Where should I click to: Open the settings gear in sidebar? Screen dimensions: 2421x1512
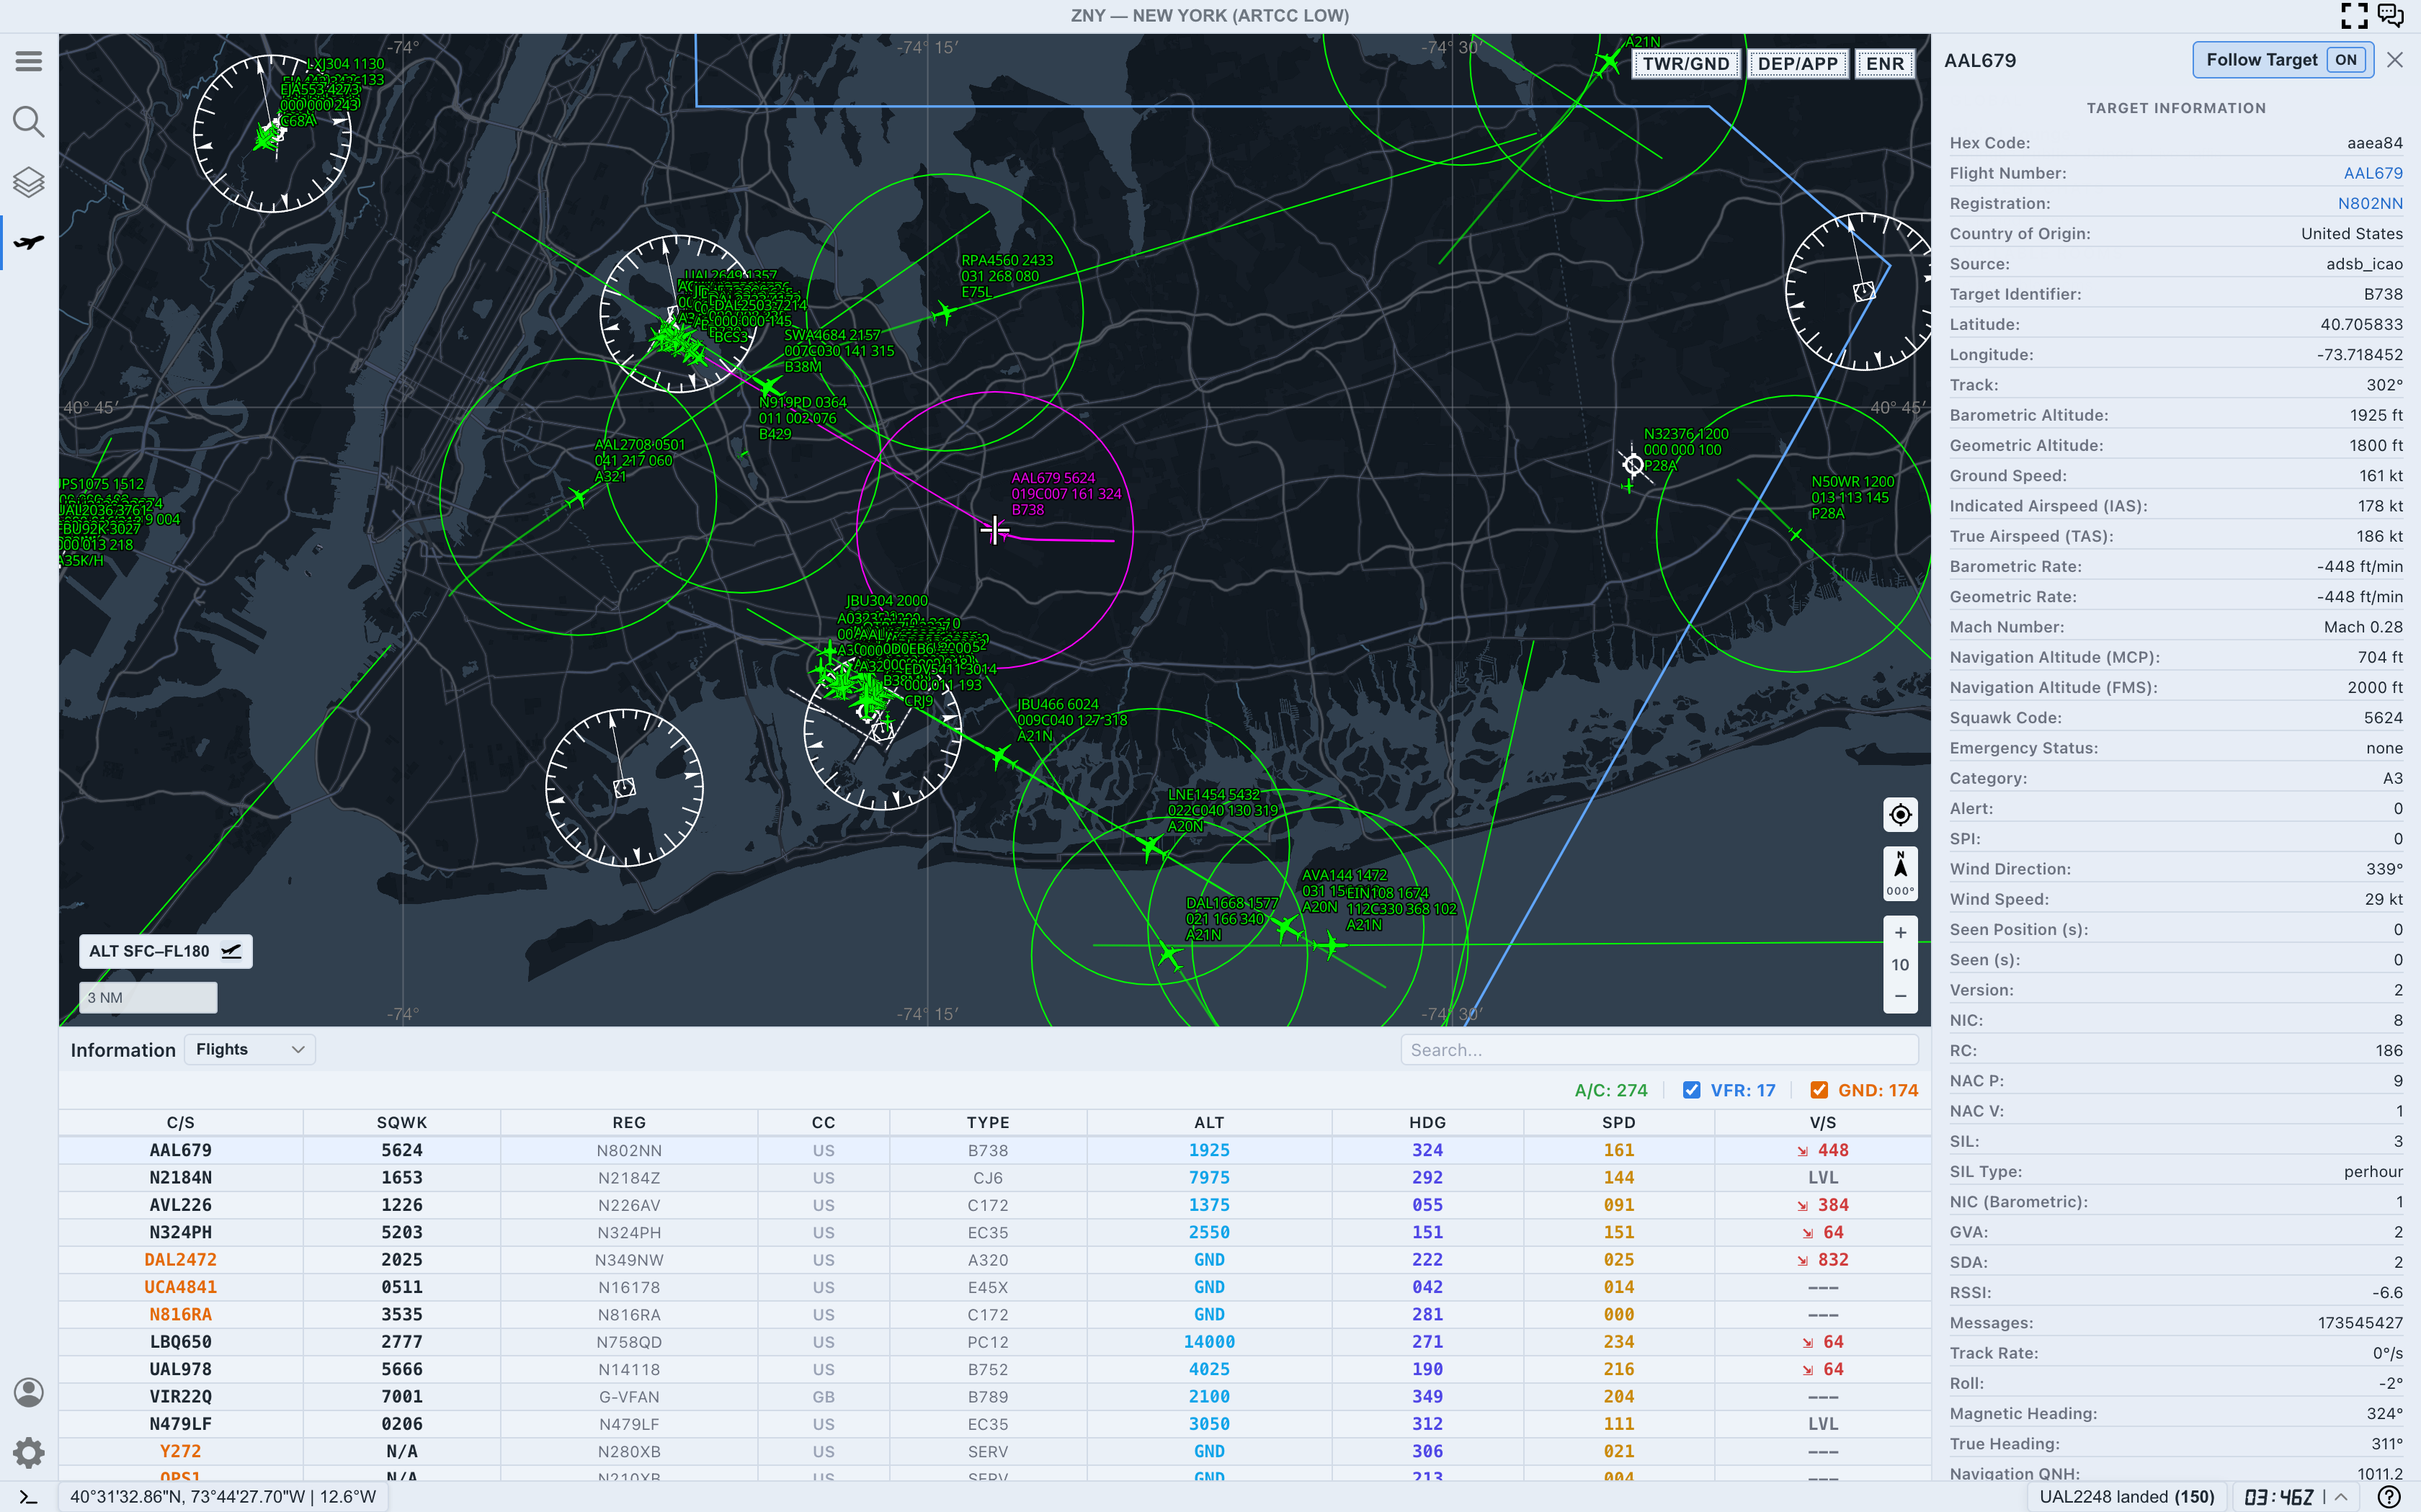28,1452
